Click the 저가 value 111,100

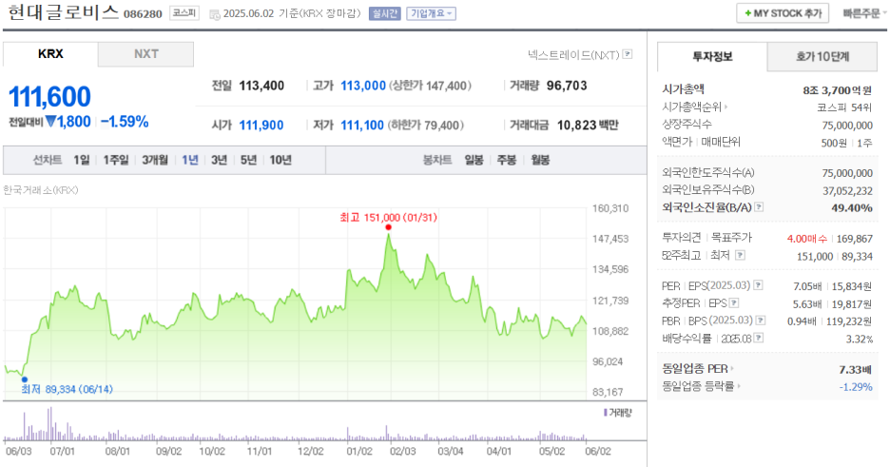pyautogui.click(x=362, y=126)
